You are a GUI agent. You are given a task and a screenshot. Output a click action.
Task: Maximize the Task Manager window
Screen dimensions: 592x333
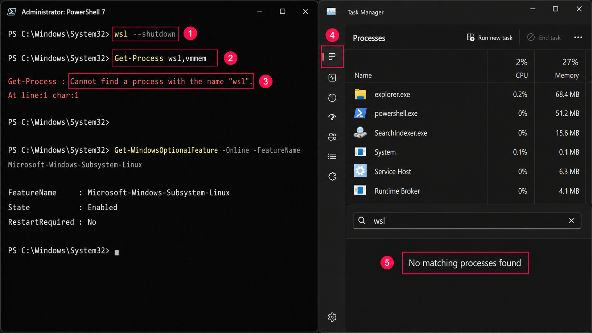pos(555,9)
